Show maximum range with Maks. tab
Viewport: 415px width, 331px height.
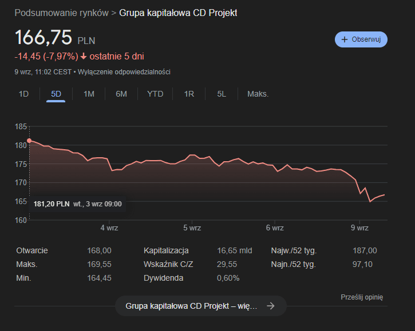pos(258,94)
